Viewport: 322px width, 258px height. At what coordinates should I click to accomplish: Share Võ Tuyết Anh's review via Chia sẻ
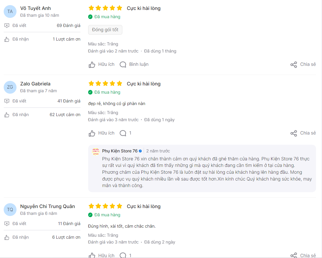[x=303, y=64]
